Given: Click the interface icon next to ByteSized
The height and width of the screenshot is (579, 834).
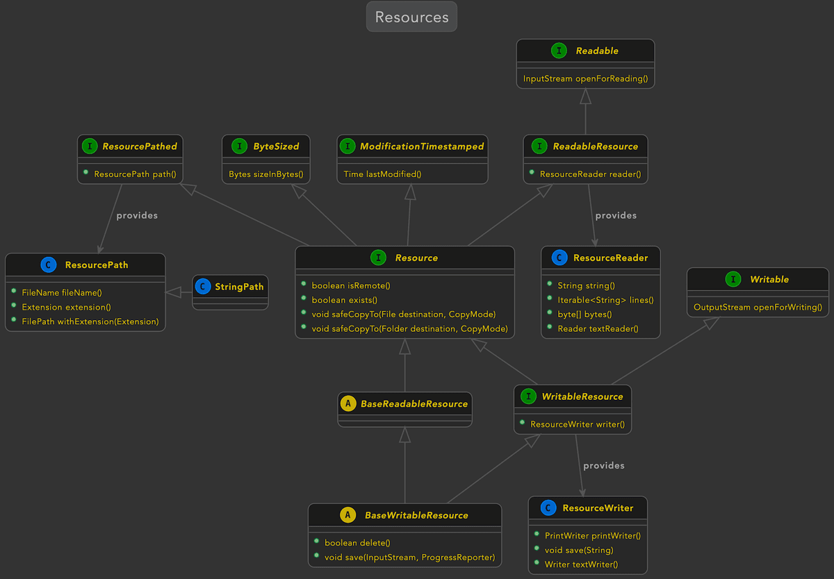Looking at the screenshot, I should 239,146.
